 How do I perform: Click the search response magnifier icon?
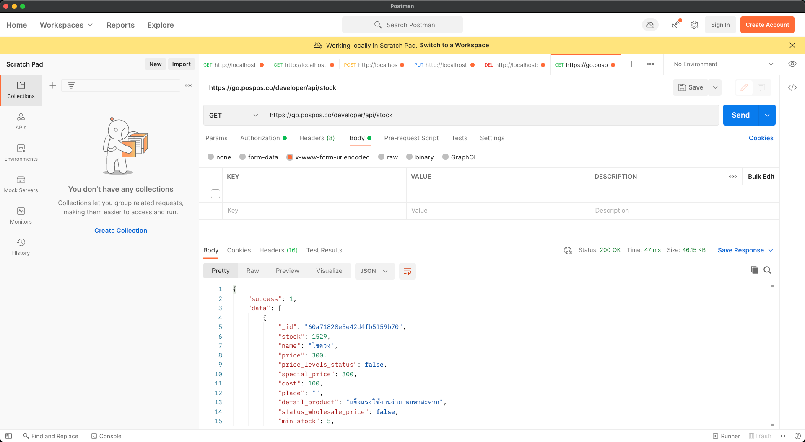point(767,270)
